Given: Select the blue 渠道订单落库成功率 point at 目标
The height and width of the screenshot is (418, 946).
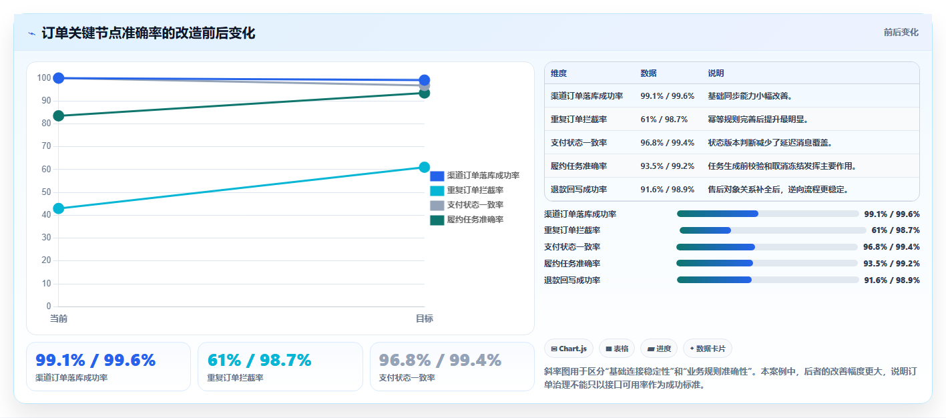Looking at the screenshot, I should click(425, 80).
